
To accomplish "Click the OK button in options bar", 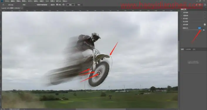I will (70, 5).
